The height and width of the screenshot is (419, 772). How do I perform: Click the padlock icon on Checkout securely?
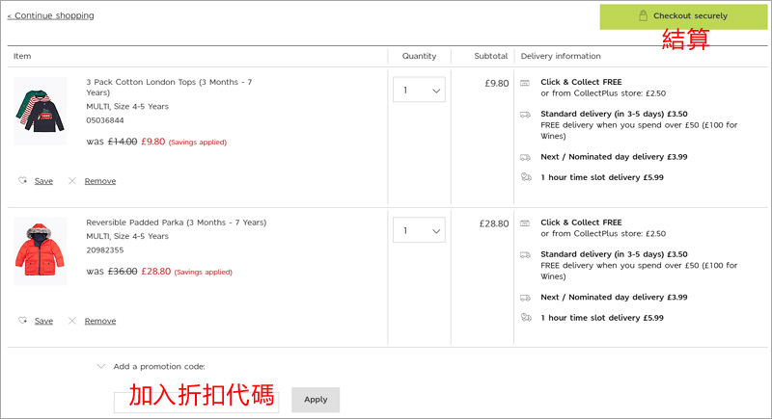(643, 16)
